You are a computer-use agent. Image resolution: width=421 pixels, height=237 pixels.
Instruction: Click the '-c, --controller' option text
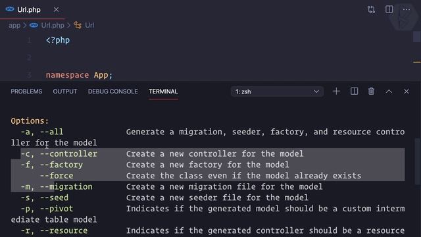pos(59,154)
